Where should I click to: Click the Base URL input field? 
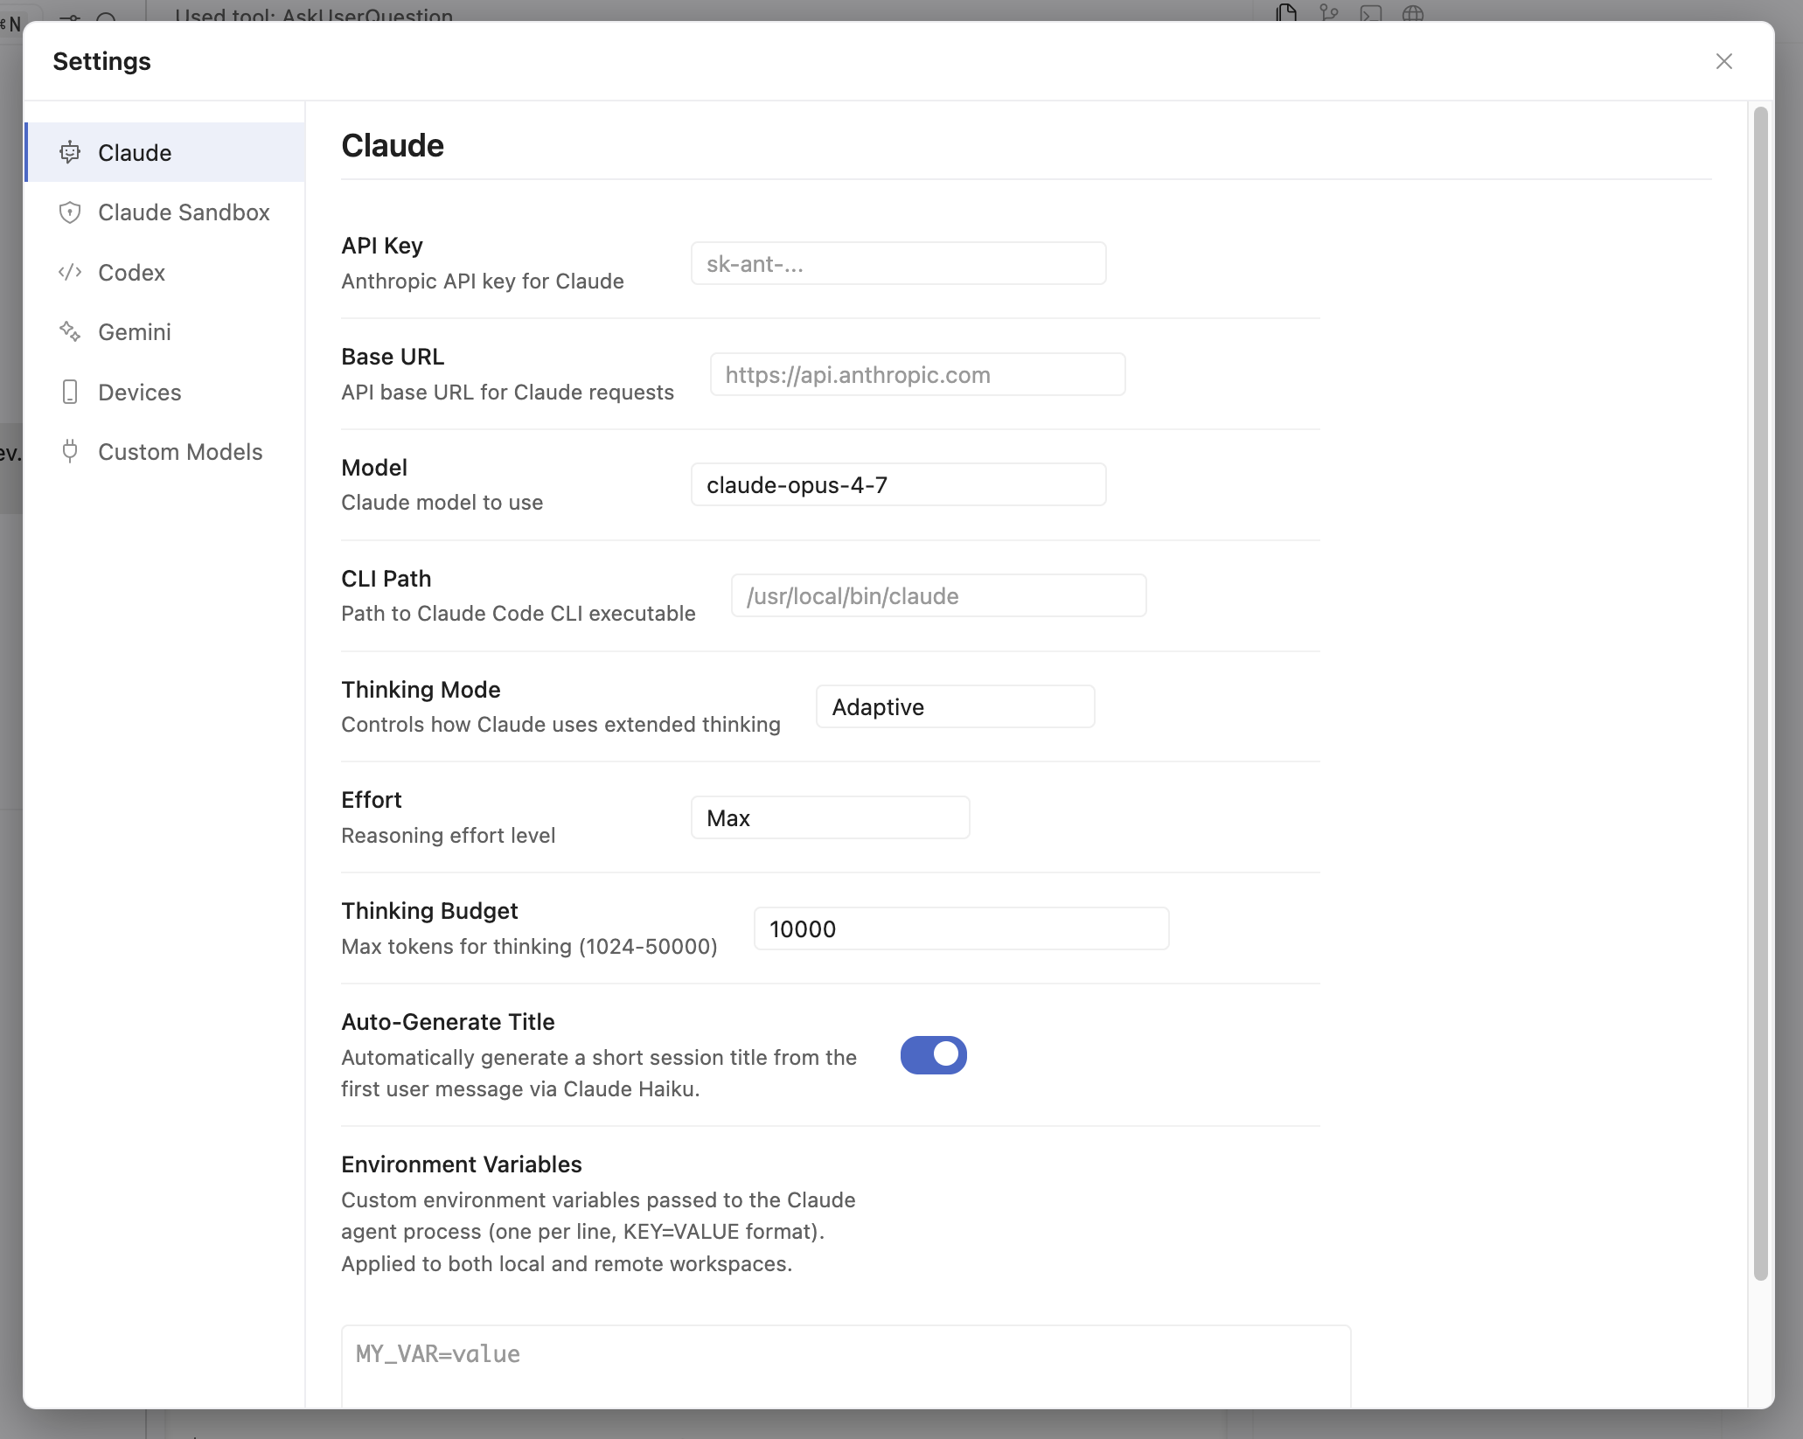pyautogui.click(x=917, y=374)
